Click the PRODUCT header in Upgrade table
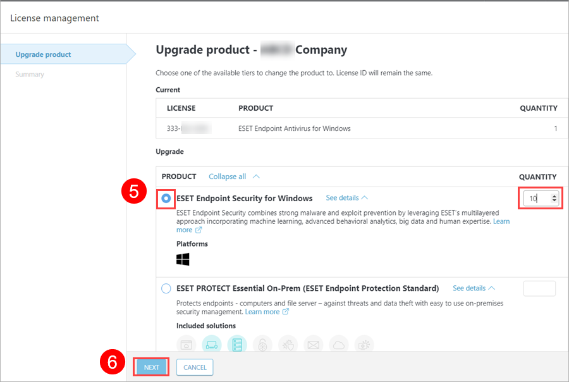The image size is (569, 382). coord(179,176)
